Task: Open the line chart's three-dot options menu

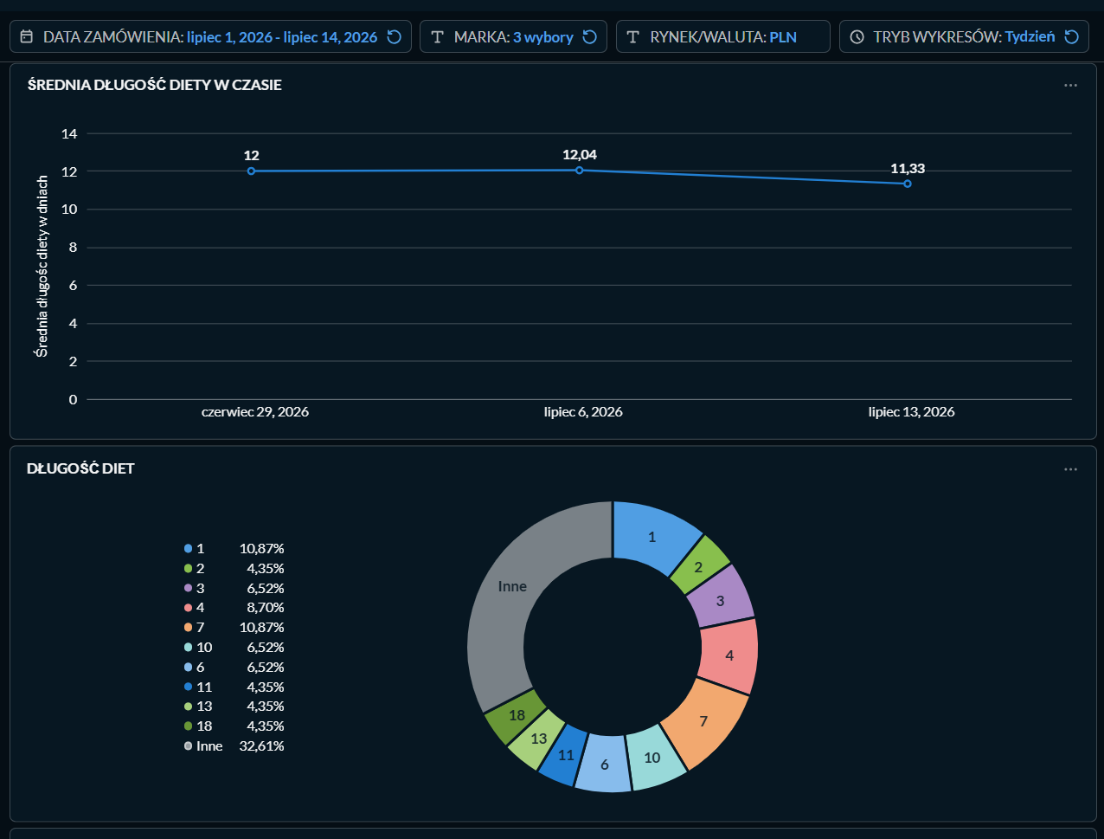Action: [x=1071, y=85]
